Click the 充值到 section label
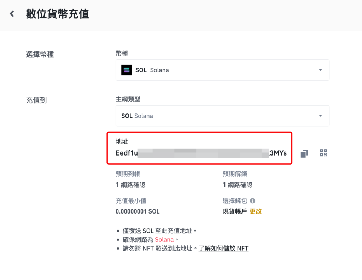The height and width of the screenshot is (280, 362). 36,100
